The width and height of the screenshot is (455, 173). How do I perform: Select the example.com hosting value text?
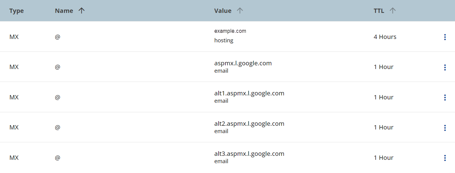230,31
